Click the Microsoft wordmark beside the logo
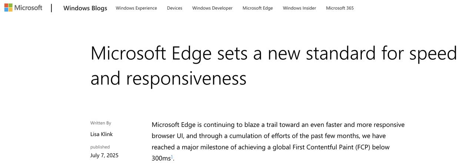 pos(28,7)
